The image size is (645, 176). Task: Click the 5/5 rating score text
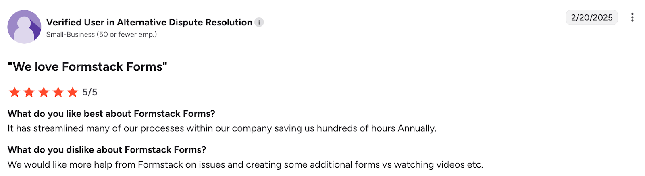click(90, 92)
